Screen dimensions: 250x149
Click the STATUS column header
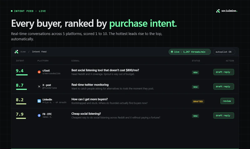coord(196,61)
